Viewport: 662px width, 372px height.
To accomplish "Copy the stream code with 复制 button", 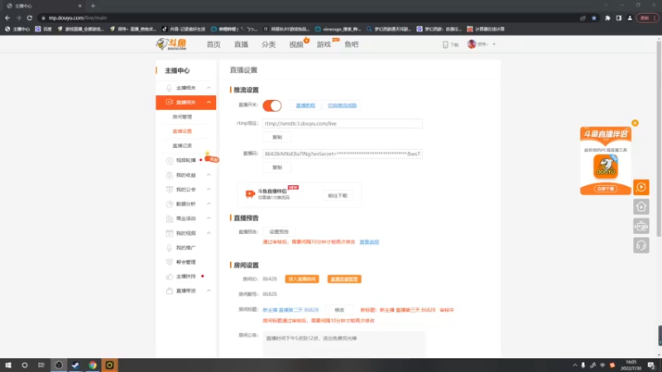I will 277,168.
